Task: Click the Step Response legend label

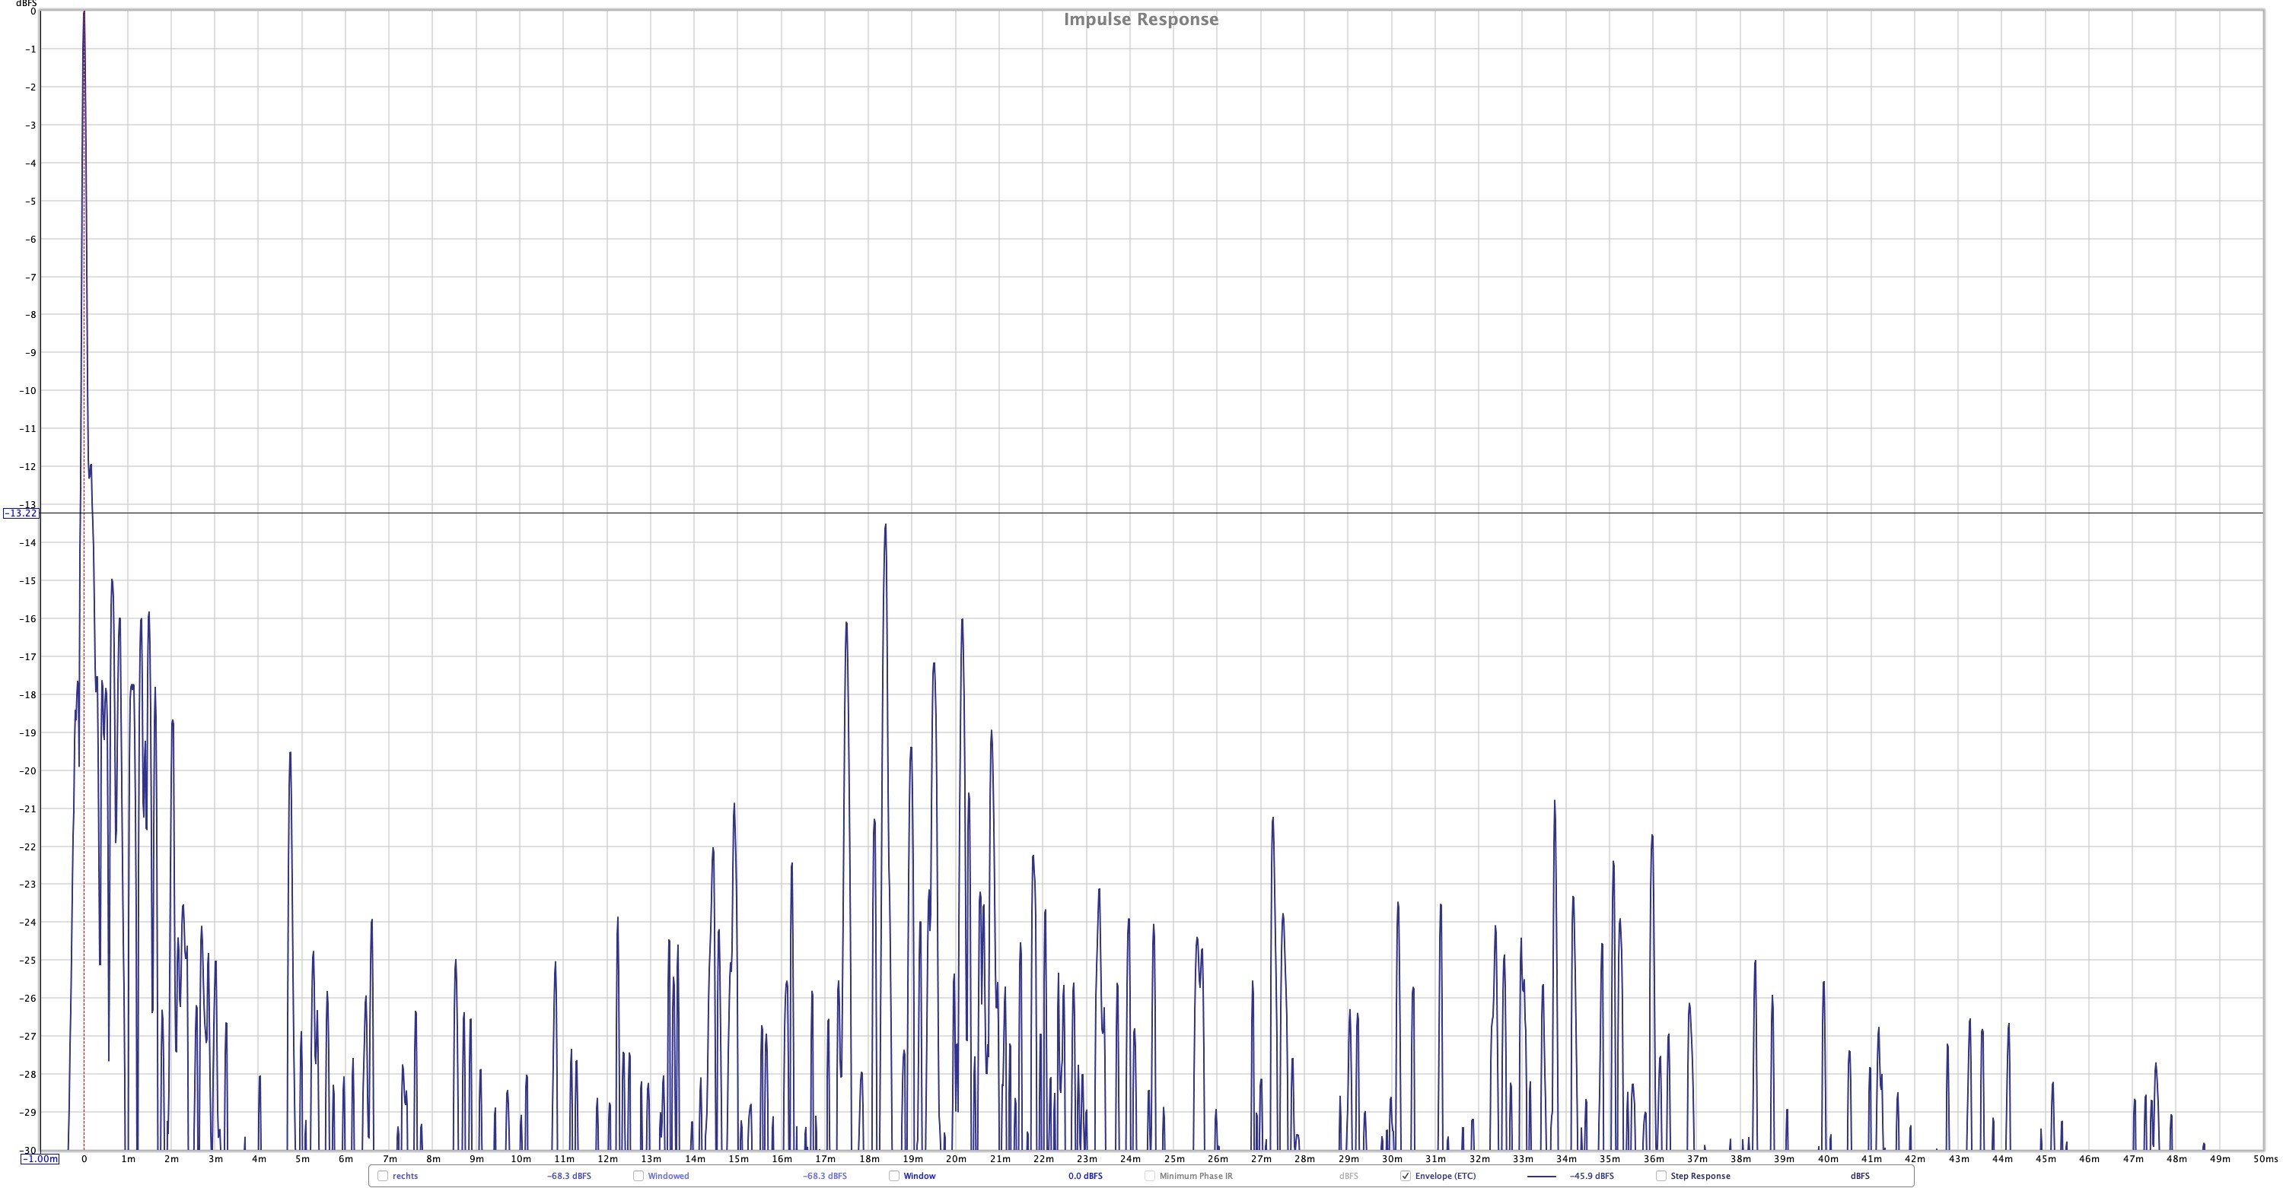Action: [1700, 1176]
